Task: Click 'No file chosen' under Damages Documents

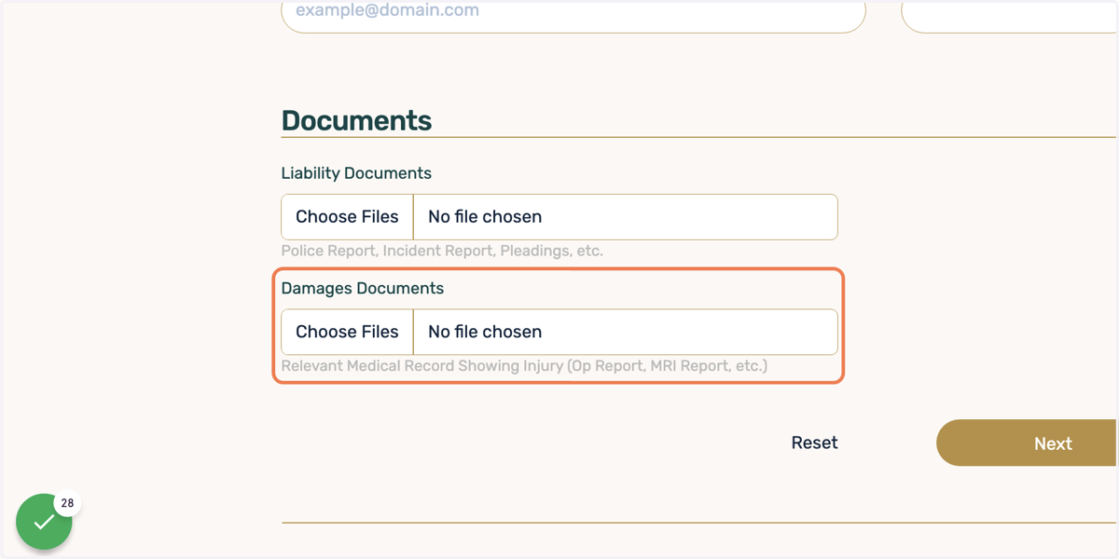Action: [x=485, y=332]
